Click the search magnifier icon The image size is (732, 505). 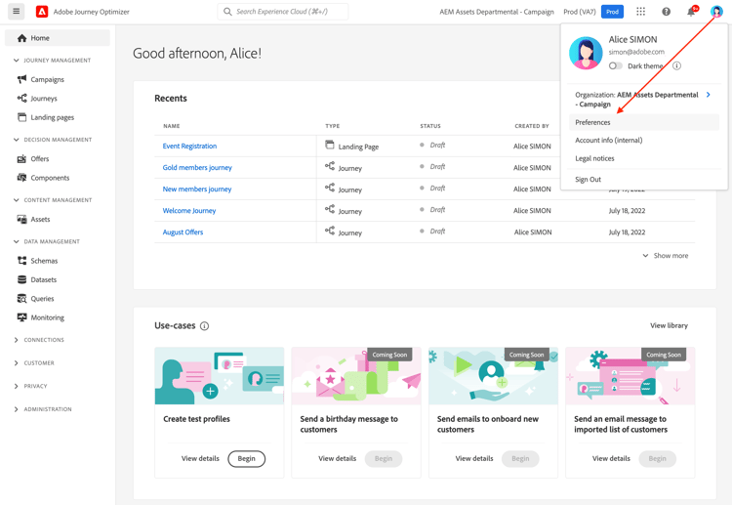[x=227, y=12]
